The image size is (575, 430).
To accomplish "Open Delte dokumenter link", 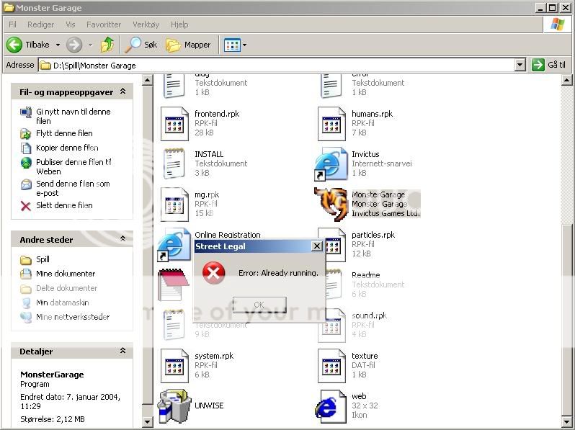I will coord(67,288).
